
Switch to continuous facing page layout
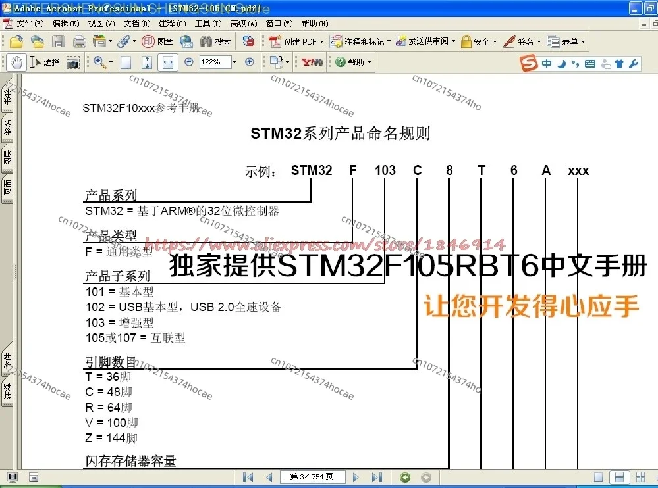[x=640, y=477]
